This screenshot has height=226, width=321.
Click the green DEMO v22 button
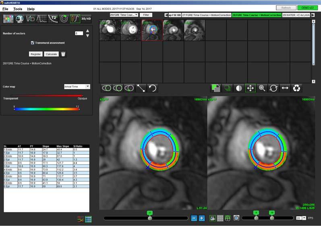click(x=307, y=8)
